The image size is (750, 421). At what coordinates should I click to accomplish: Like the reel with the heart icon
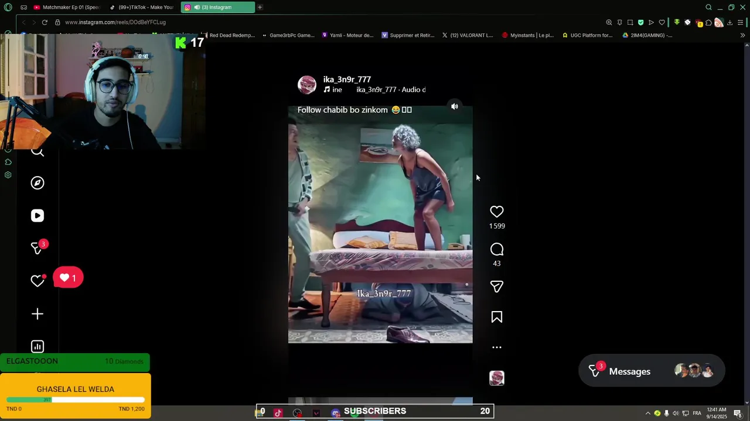coord(496,212)
